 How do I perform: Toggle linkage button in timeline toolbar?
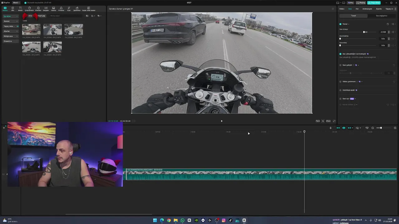[x=349, y=128]
